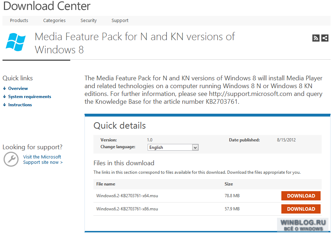This screenshot has height=237, width=332.
Task: Open the Security menu
Action: (x=88, y=21)
